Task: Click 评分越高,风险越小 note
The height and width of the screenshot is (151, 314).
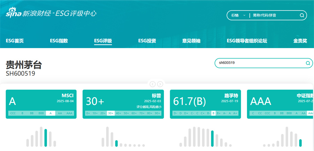Action: pos(149,107)
